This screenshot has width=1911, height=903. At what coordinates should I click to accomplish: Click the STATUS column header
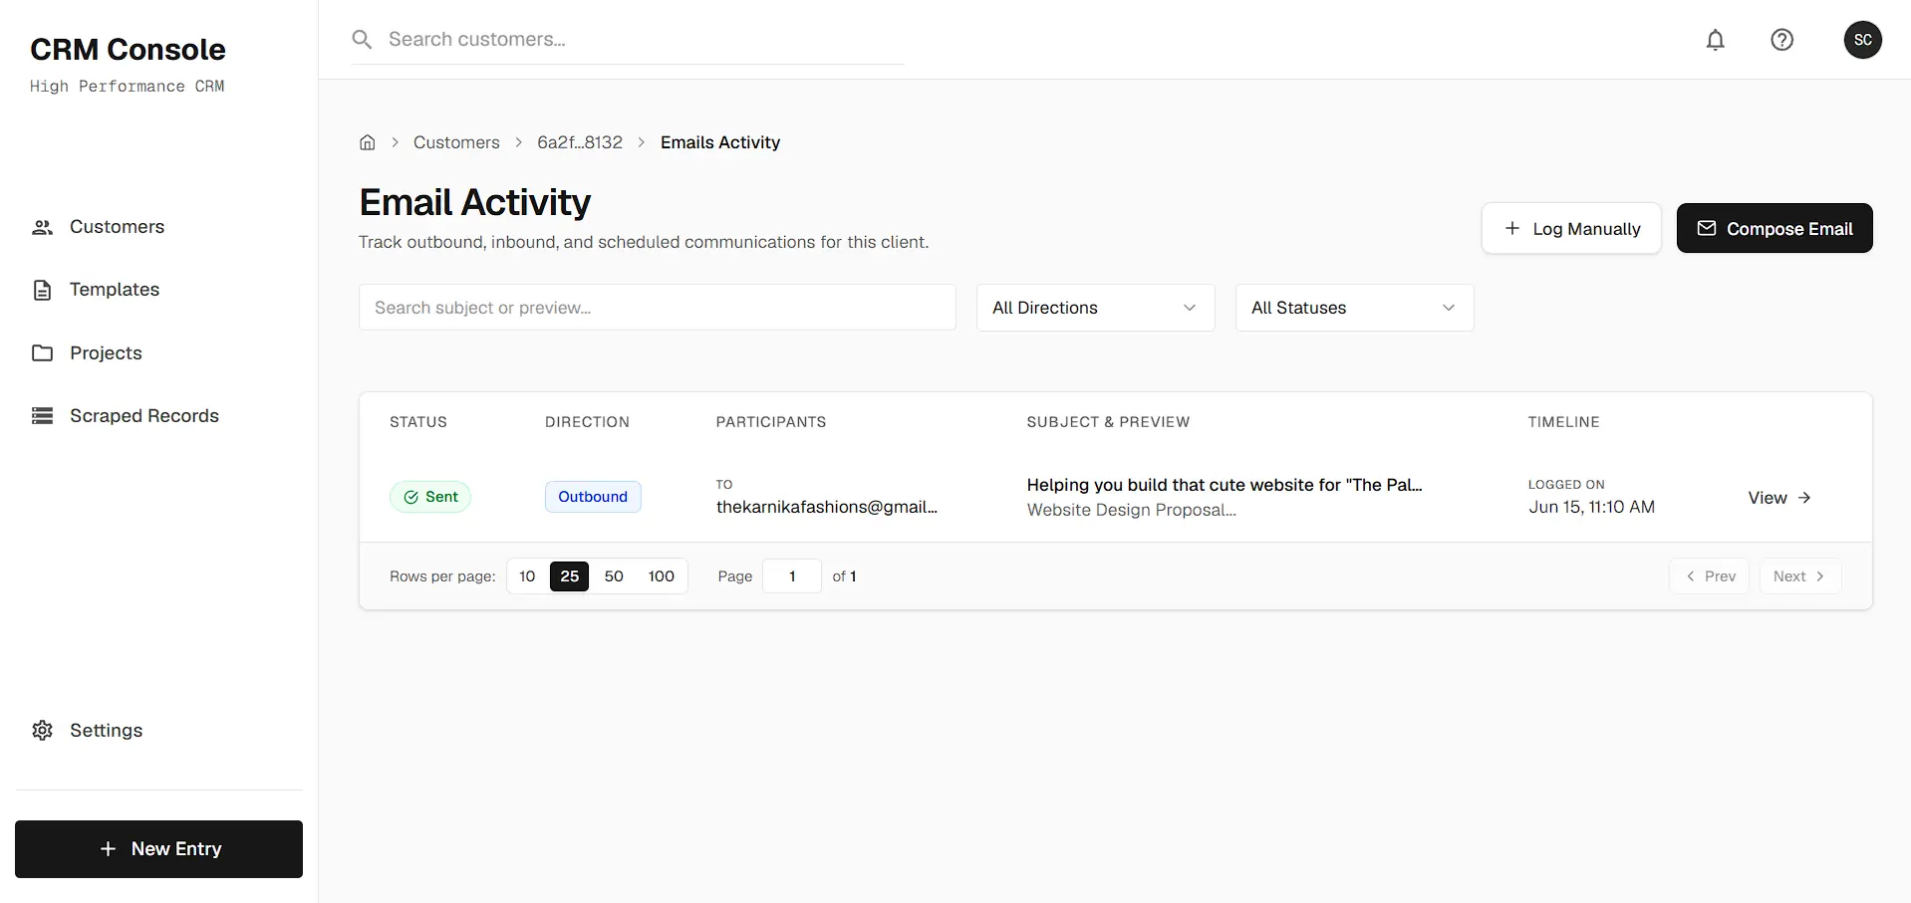[418, 422]
